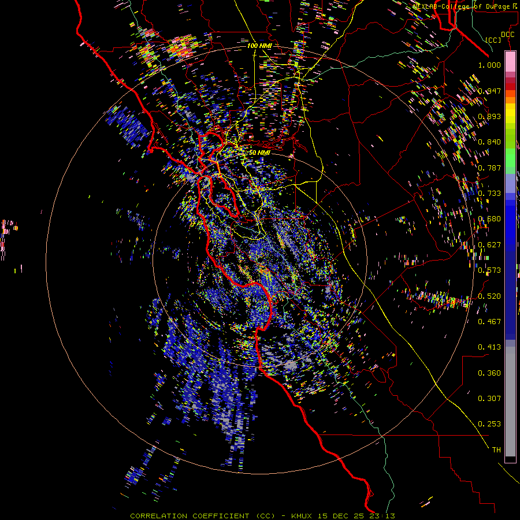
Task: Click the 0.893 scale value
Action: click(489, 116)
